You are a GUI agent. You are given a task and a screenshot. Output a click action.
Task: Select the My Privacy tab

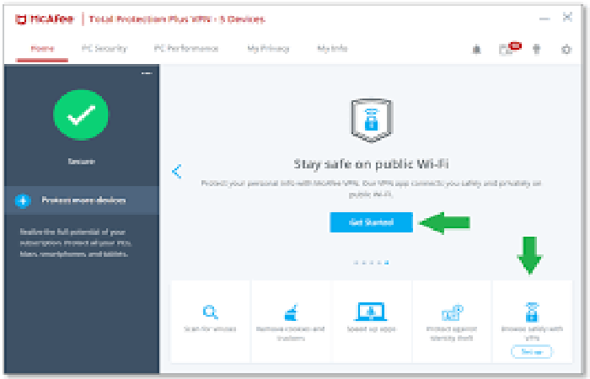coord(267,49)
